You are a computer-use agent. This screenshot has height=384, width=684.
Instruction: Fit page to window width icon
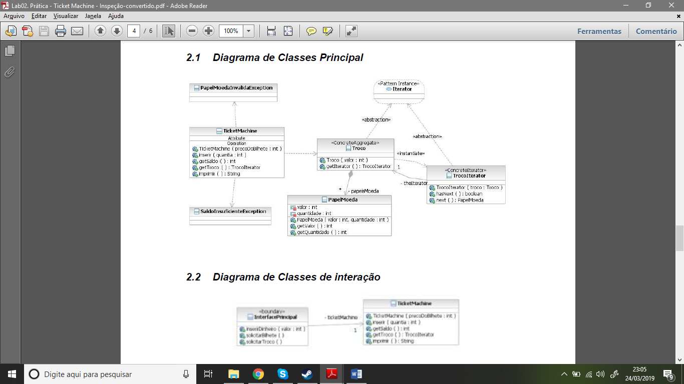271,31
